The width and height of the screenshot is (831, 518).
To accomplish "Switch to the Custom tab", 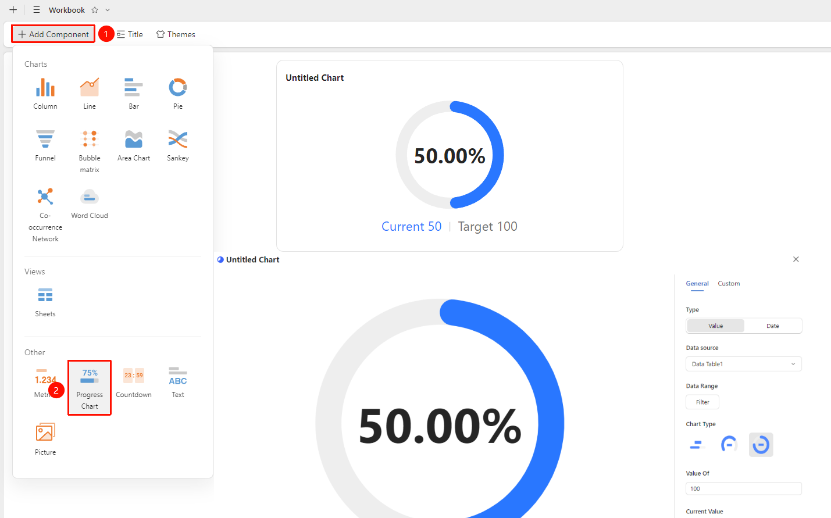I will [729, 284].
